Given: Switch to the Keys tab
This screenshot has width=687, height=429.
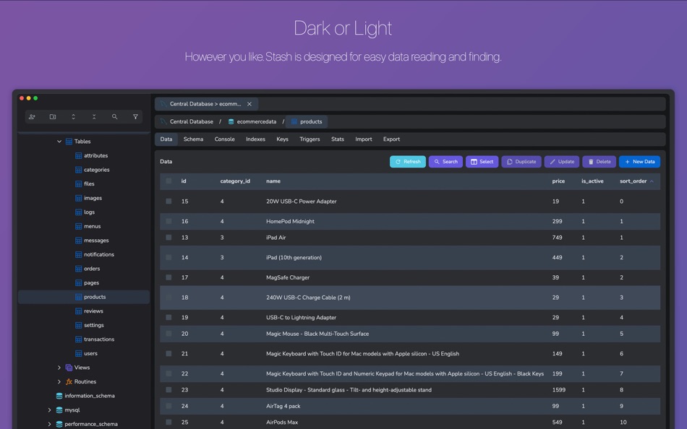Looking at the screenshot, I should [282, 139].
